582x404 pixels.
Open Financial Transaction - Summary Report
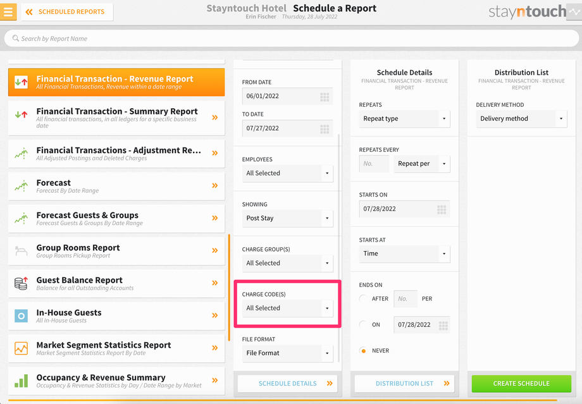tap(116, 118)
